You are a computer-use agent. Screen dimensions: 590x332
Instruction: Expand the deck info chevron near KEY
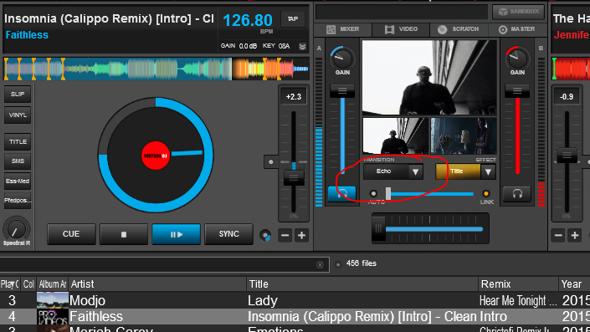point(302,47)
